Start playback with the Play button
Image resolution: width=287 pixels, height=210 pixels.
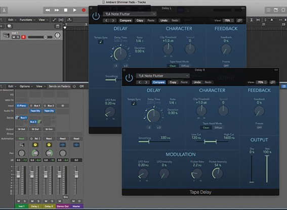point(75,10)
